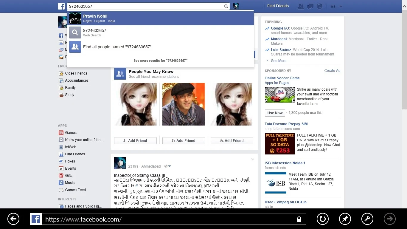The image size is (407, 229).
Task: Click the search magnifier icon in the search box
Action: tap(226, 6)
